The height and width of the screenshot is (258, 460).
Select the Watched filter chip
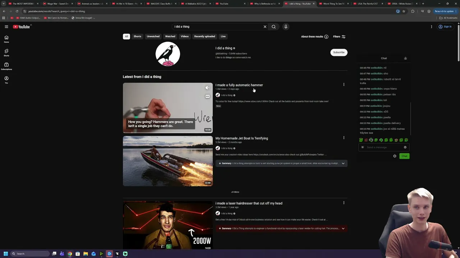pyautogui.click(x=170, y=36)
